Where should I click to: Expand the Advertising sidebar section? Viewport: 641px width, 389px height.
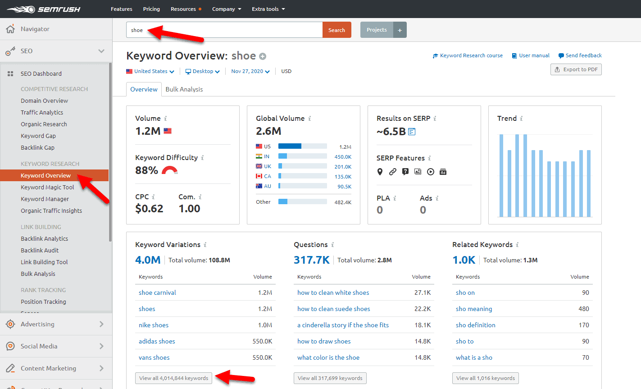coord(101,324)
